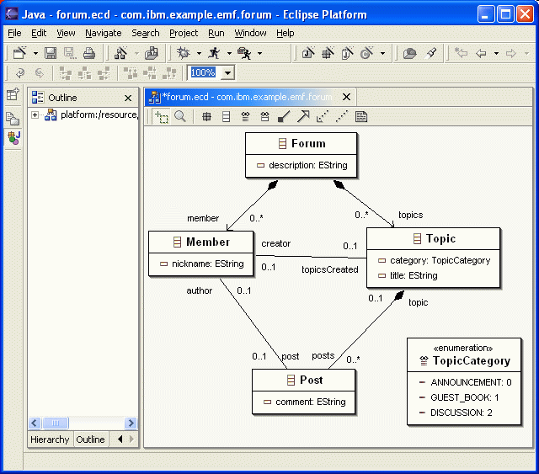Switch to the Outline bottom tab
539x474 pixels.
[90, 439]
